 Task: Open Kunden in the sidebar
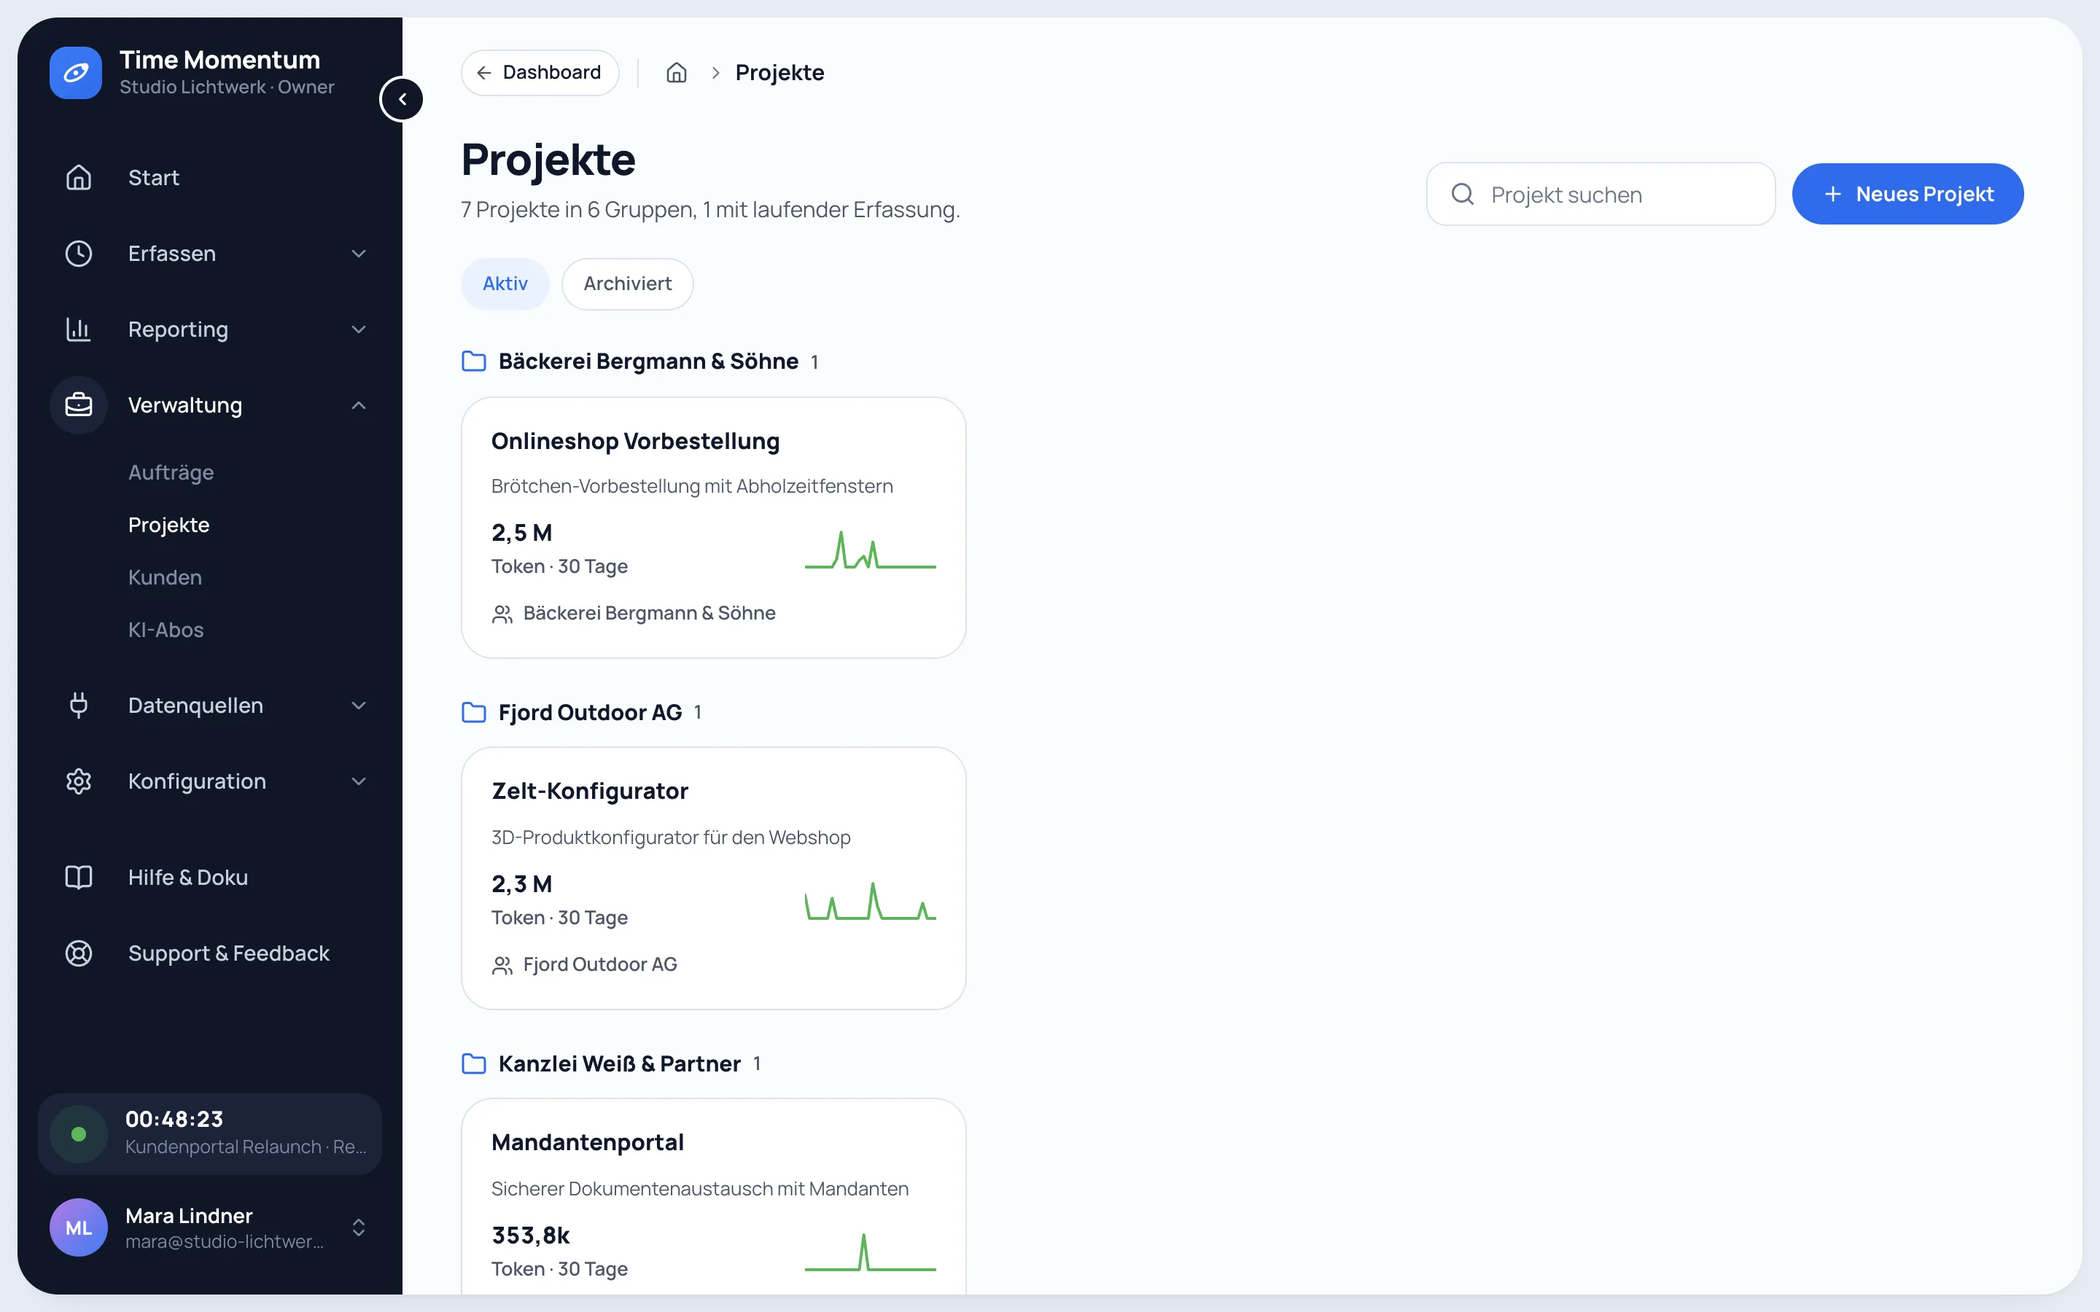click(x=165, y=577)
